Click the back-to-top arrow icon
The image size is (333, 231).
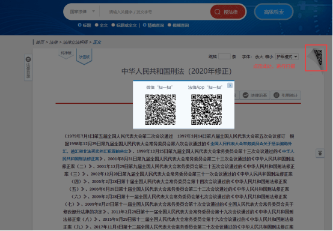point(320,153)
